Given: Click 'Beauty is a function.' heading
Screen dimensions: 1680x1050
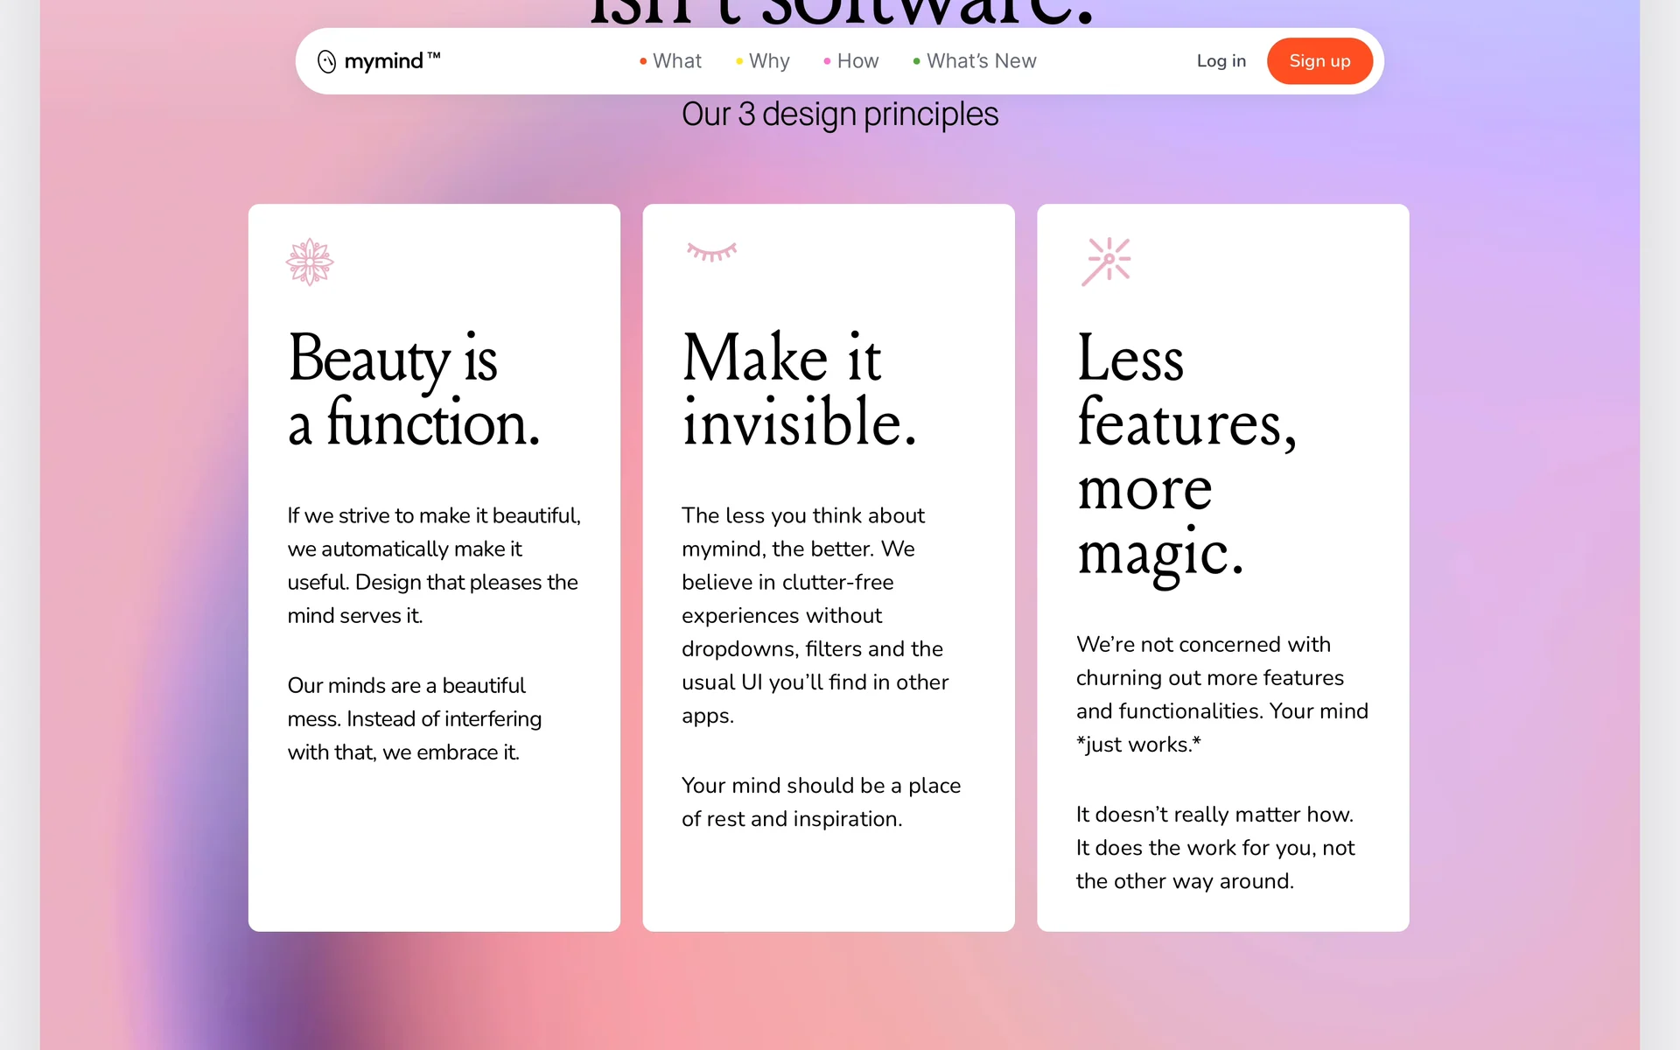Looking at the screenshot, I should [413, 390].
